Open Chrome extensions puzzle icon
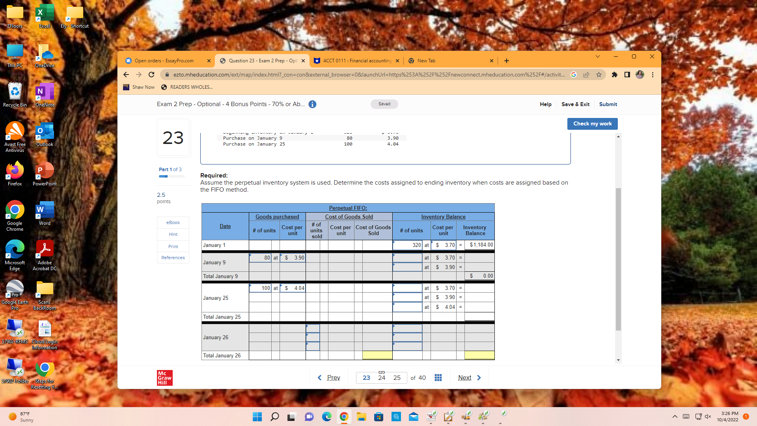This screenshot has width=757, height=426. coord(614,75)
